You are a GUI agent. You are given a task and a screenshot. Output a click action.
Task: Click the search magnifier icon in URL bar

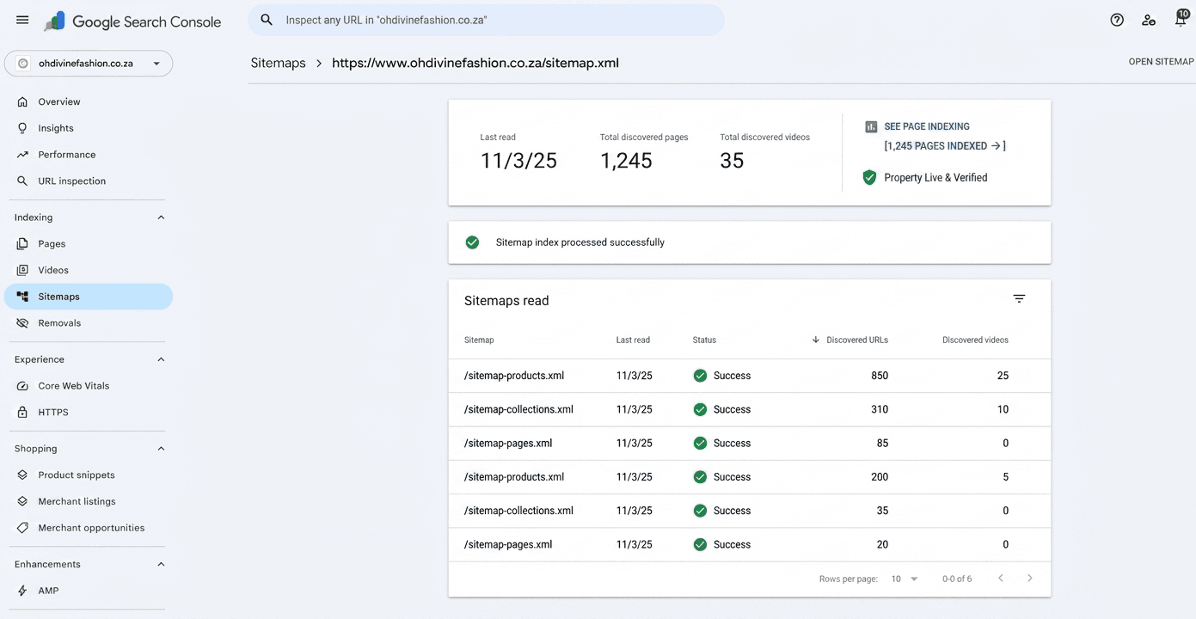point(267,20)
